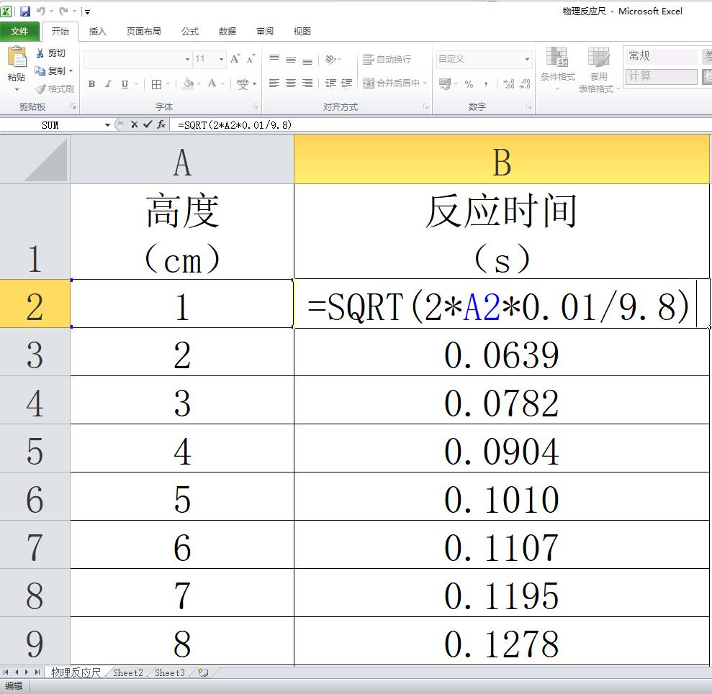Image resolution: width=712 pixels, height=694 pixels.
Task: Open the font size dropdown
Action: [221, 60]
